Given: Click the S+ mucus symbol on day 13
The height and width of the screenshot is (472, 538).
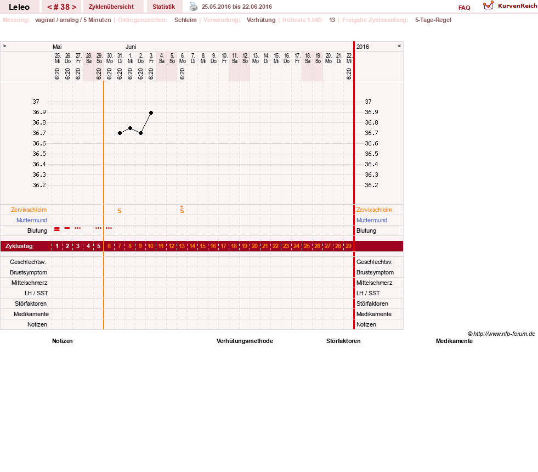Looking at the screenshot, I should tap(182, 210).
